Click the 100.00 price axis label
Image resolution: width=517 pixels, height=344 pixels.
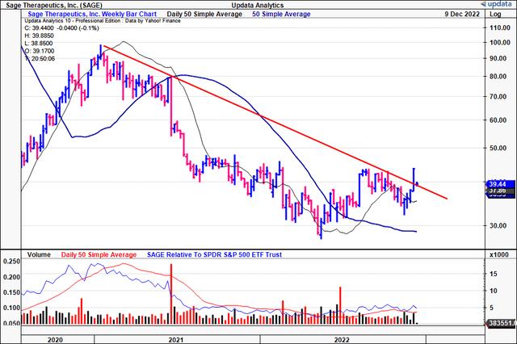pos(499,43)
